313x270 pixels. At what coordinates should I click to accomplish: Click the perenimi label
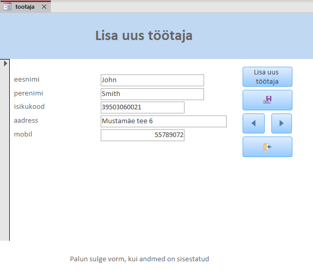coord(29,93)
